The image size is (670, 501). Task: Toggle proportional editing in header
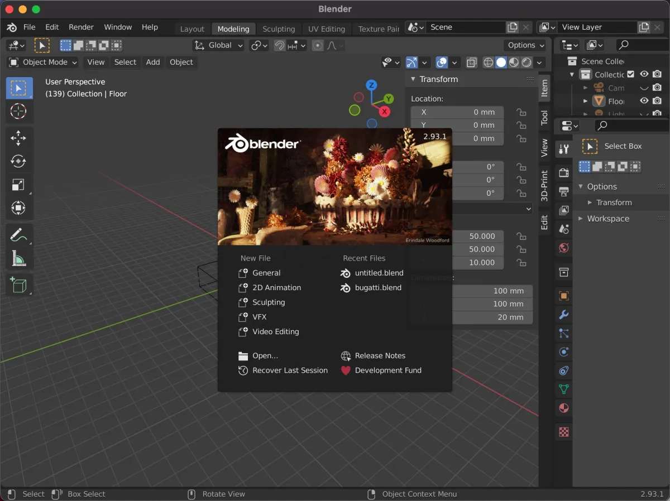pos(318,46)
